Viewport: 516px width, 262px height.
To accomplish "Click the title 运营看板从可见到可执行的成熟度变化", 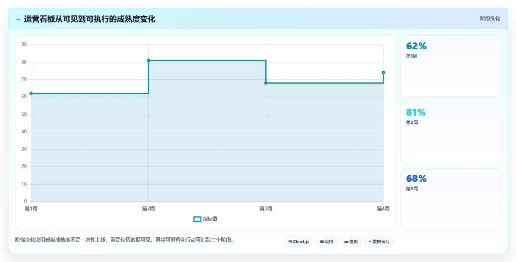I will point(90,19).
